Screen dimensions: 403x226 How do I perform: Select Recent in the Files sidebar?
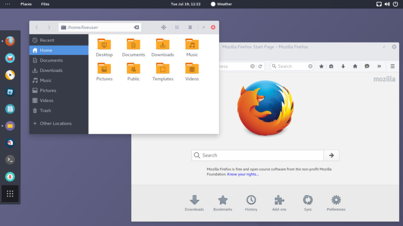(59, 40)
